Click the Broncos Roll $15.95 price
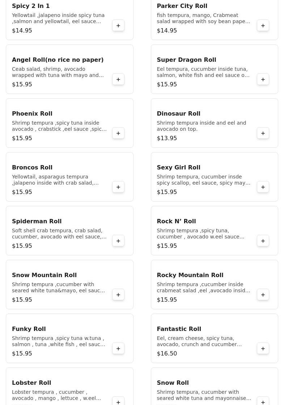284x405 pixels. (22, 192)
